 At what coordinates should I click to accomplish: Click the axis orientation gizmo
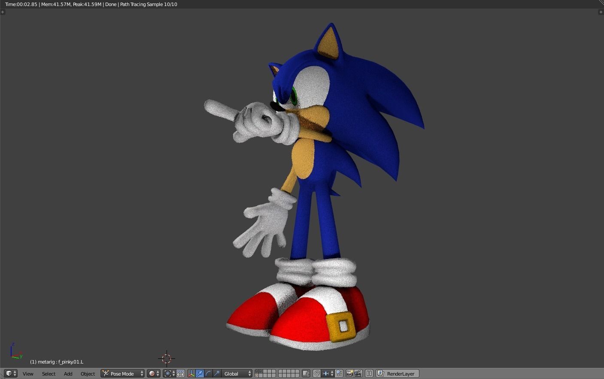point(16,351)
